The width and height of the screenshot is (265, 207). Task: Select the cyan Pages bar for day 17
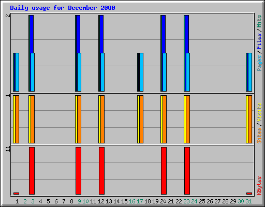[x=141, y=72]
